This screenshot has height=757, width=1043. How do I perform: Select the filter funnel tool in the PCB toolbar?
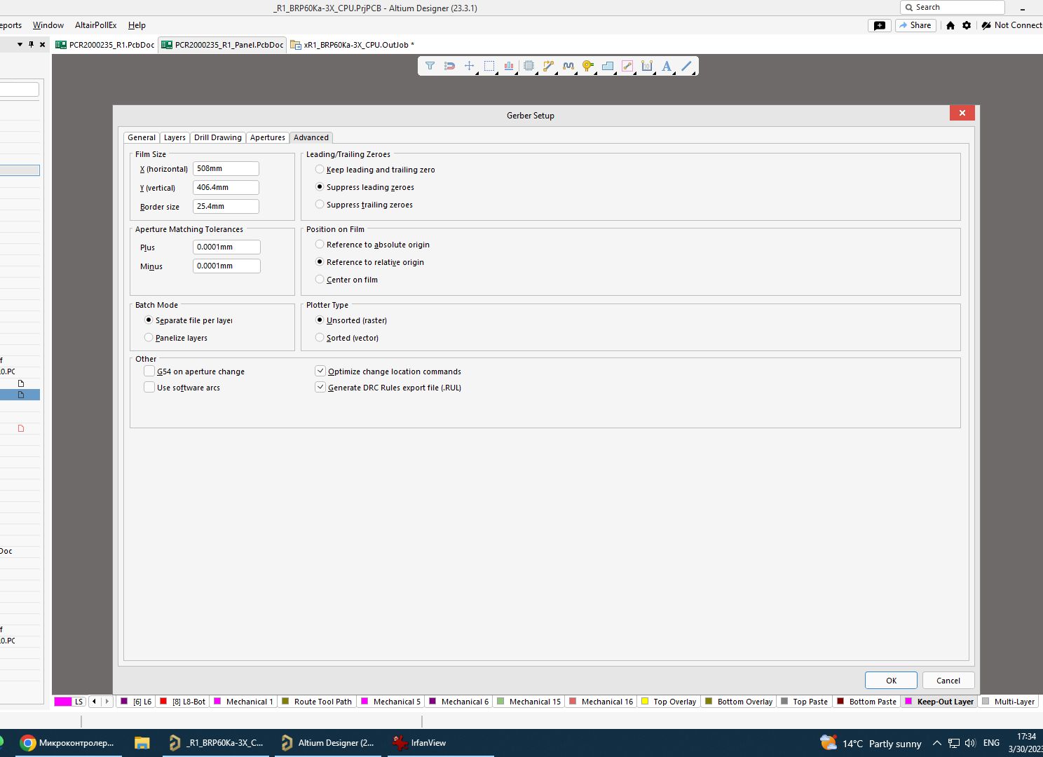tap(430, 66)
